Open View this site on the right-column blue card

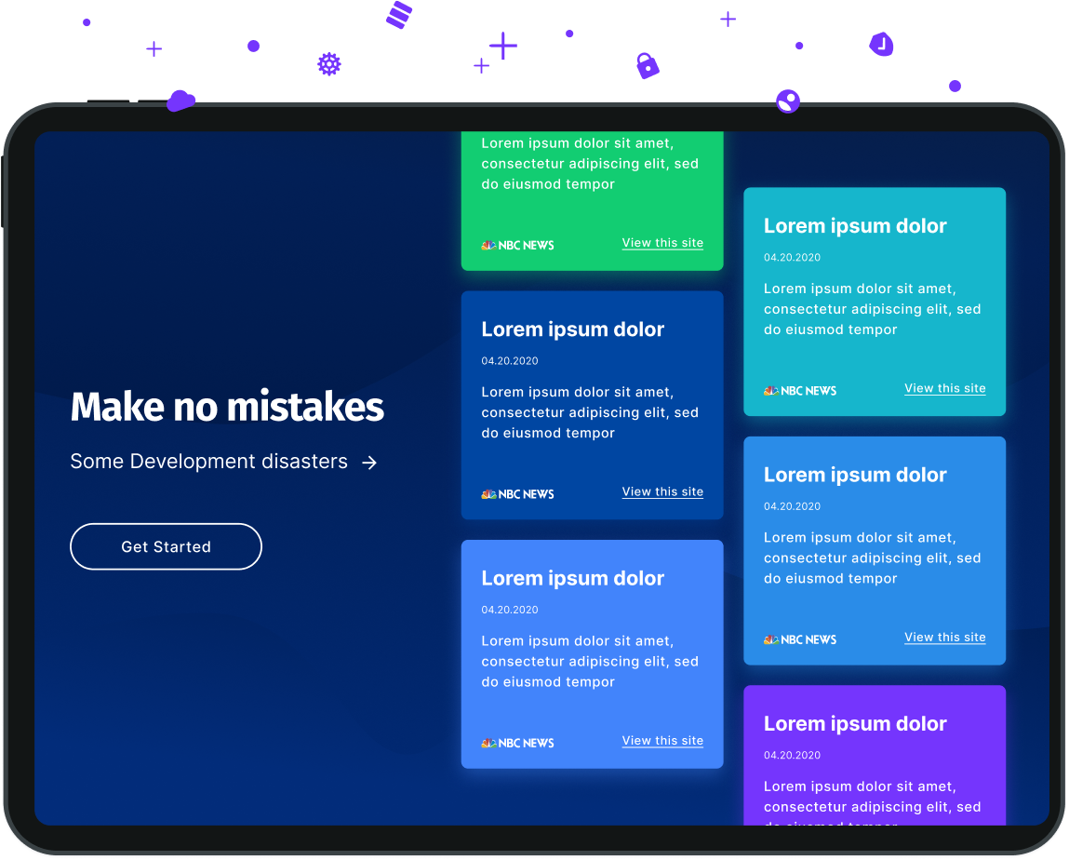coord(944,637)
